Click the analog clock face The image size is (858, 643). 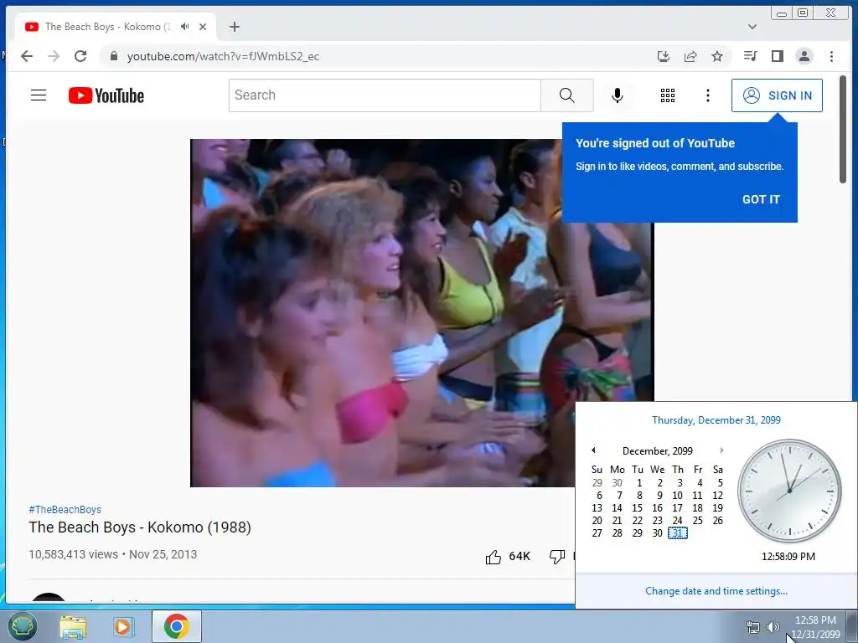click(789, 491)
